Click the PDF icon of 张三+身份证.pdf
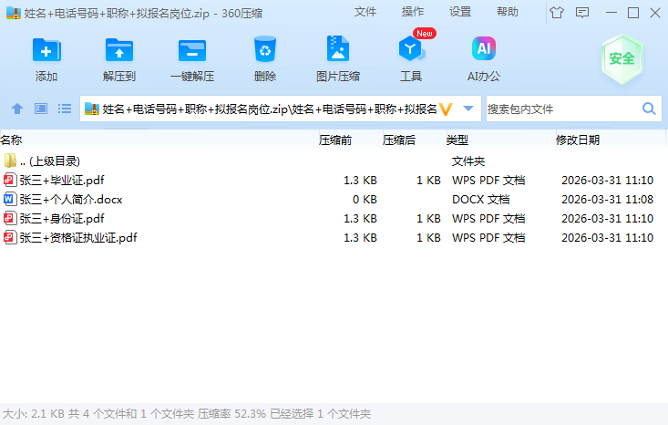Screen dimensions: 668x425 (10, 218)
